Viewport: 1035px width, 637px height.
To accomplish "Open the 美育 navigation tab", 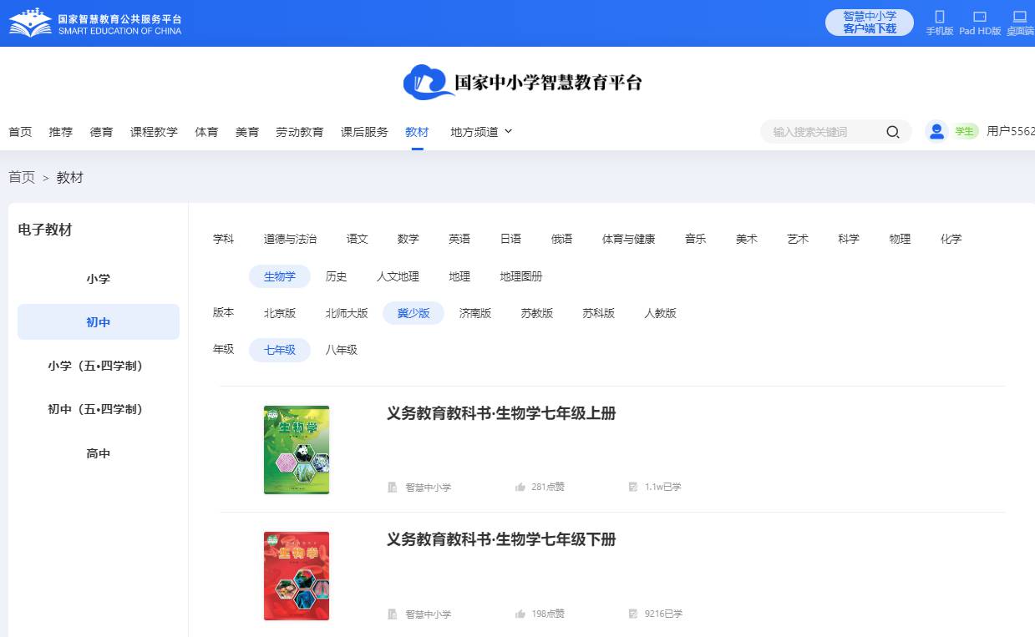I will pyautogui.click(x=247, y=132).
